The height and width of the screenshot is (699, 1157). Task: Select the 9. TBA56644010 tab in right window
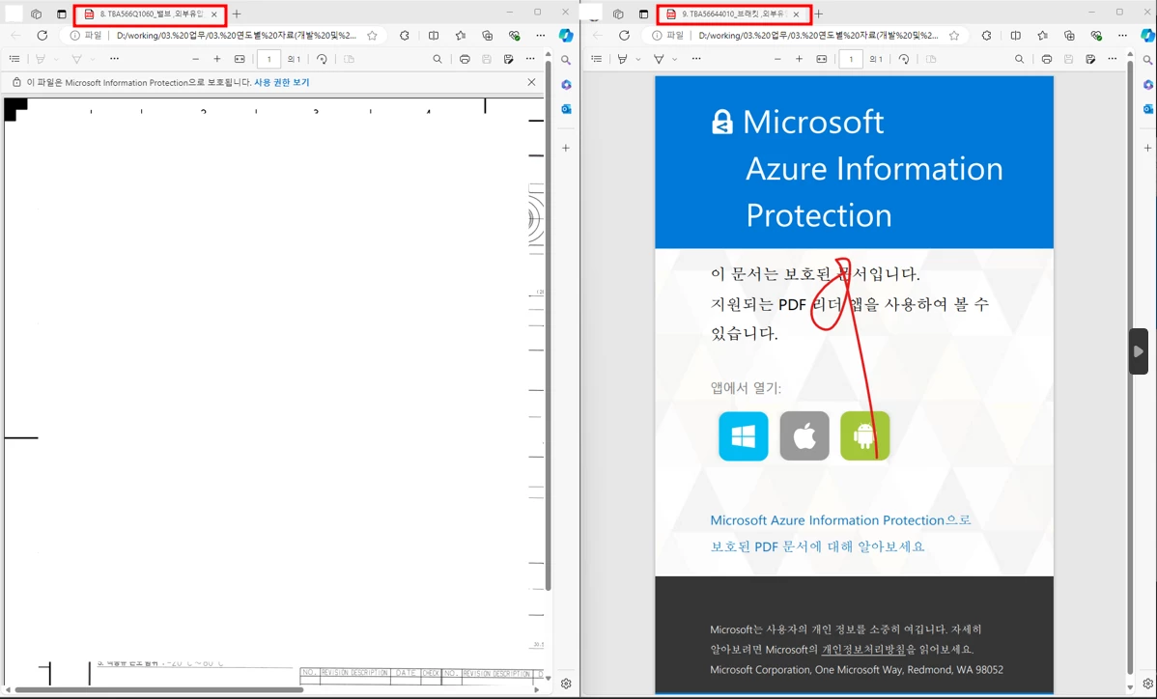coord(733,14)
